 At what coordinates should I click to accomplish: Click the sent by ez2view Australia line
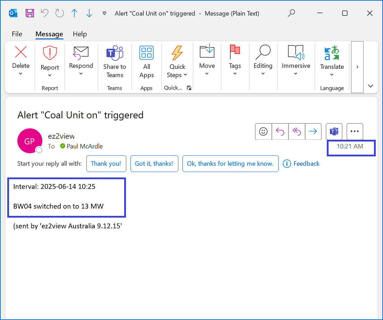pos(68,226)
